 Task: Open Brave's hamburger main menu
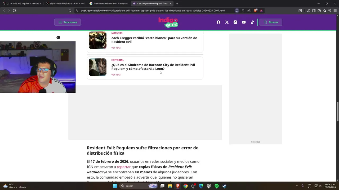(x=335, y=11)
